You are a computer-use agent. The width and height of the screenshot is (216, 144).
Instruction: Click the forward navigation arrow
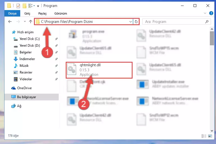[18, 22]
